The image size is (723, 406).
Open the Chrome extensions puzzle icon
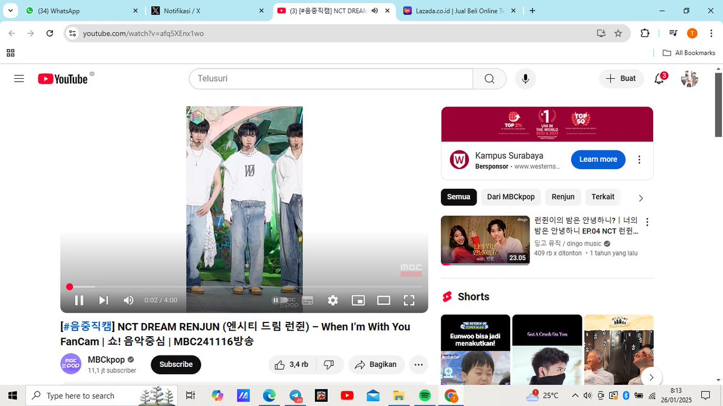tap(645, 33)
